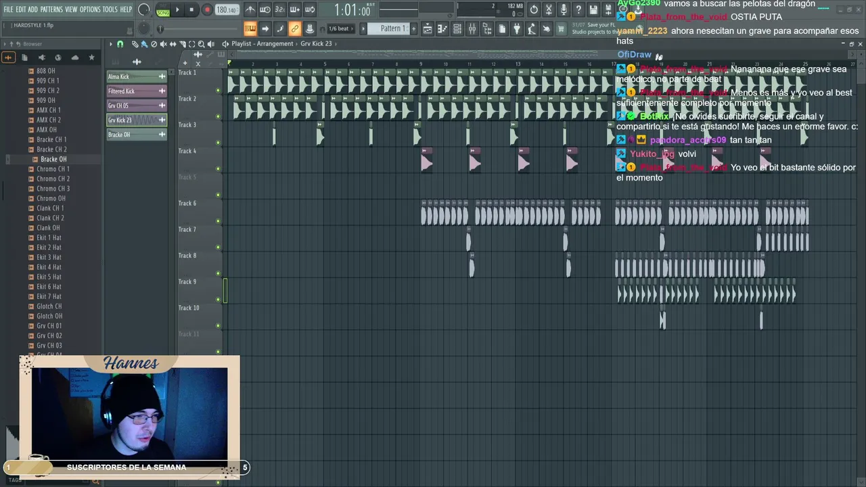Screen dimensions: 866x487
Task: Select the playlist Draw pencil tool
Action: [135, 44]
